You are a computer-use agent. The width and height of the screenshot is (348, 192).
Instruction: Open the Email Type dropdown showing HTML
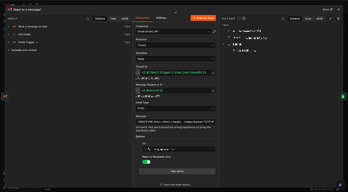tap(176, 108)
